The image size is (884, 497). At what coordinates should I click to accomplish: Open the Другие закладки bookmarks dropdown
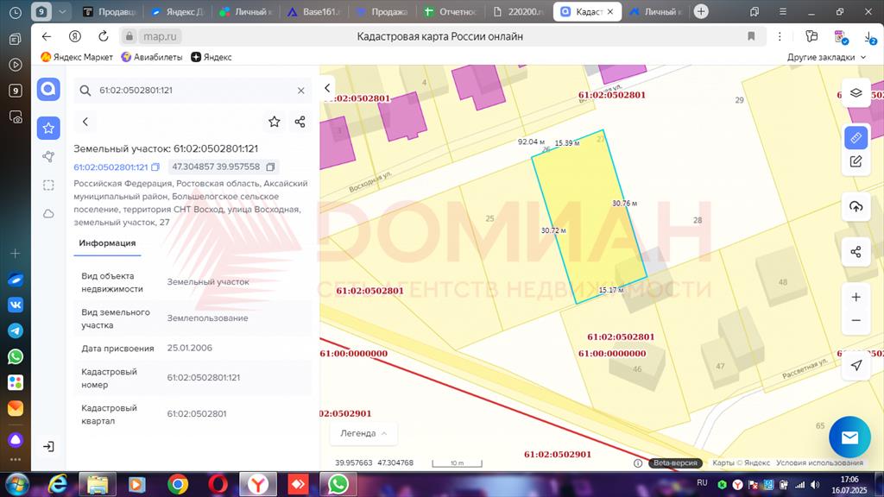826,57
